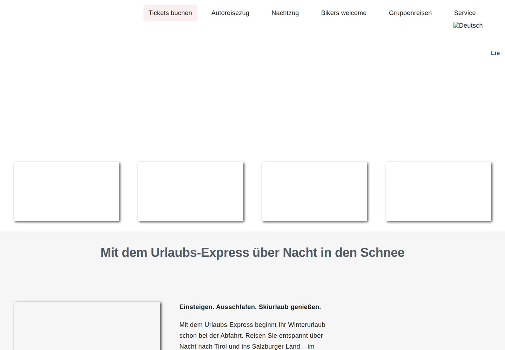This screenshot has width=505, height=350.
Task: Select Nachtzug in the navigation bar
Action: point(285,13)
